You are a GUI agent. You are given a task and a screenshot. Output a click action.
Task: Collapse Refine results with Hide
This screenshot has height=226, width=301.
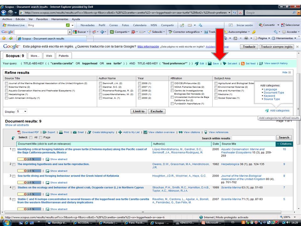[x=286, y=73]
